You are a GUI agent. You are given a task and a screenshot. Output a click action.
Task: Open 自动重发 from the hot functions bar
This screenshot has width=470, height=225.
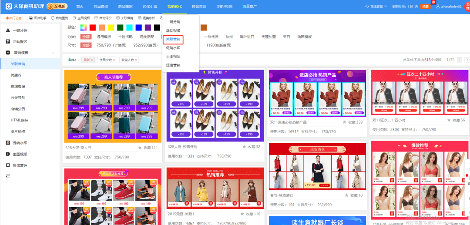pyautogui.click(x=60, y=18)
